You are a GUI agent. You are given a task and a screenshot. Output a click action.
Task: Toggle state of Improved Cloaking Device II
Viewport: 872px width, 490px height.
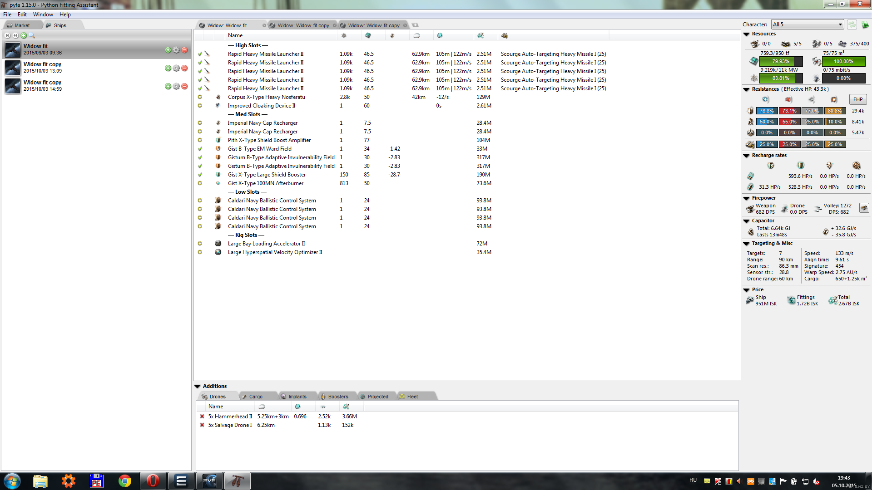(x=199, y=106)
